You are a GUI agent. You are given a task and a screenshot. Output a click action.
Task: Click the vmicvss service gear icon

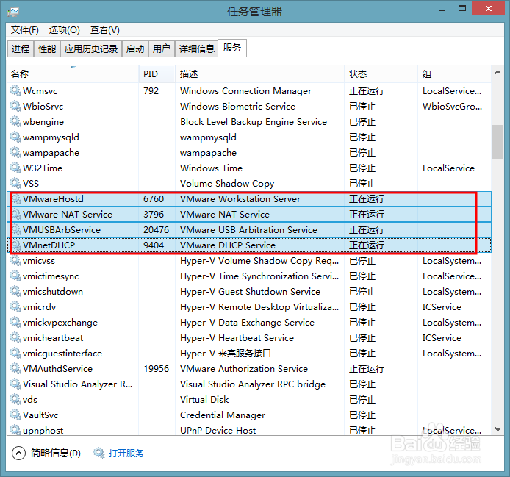click(15, 260)
